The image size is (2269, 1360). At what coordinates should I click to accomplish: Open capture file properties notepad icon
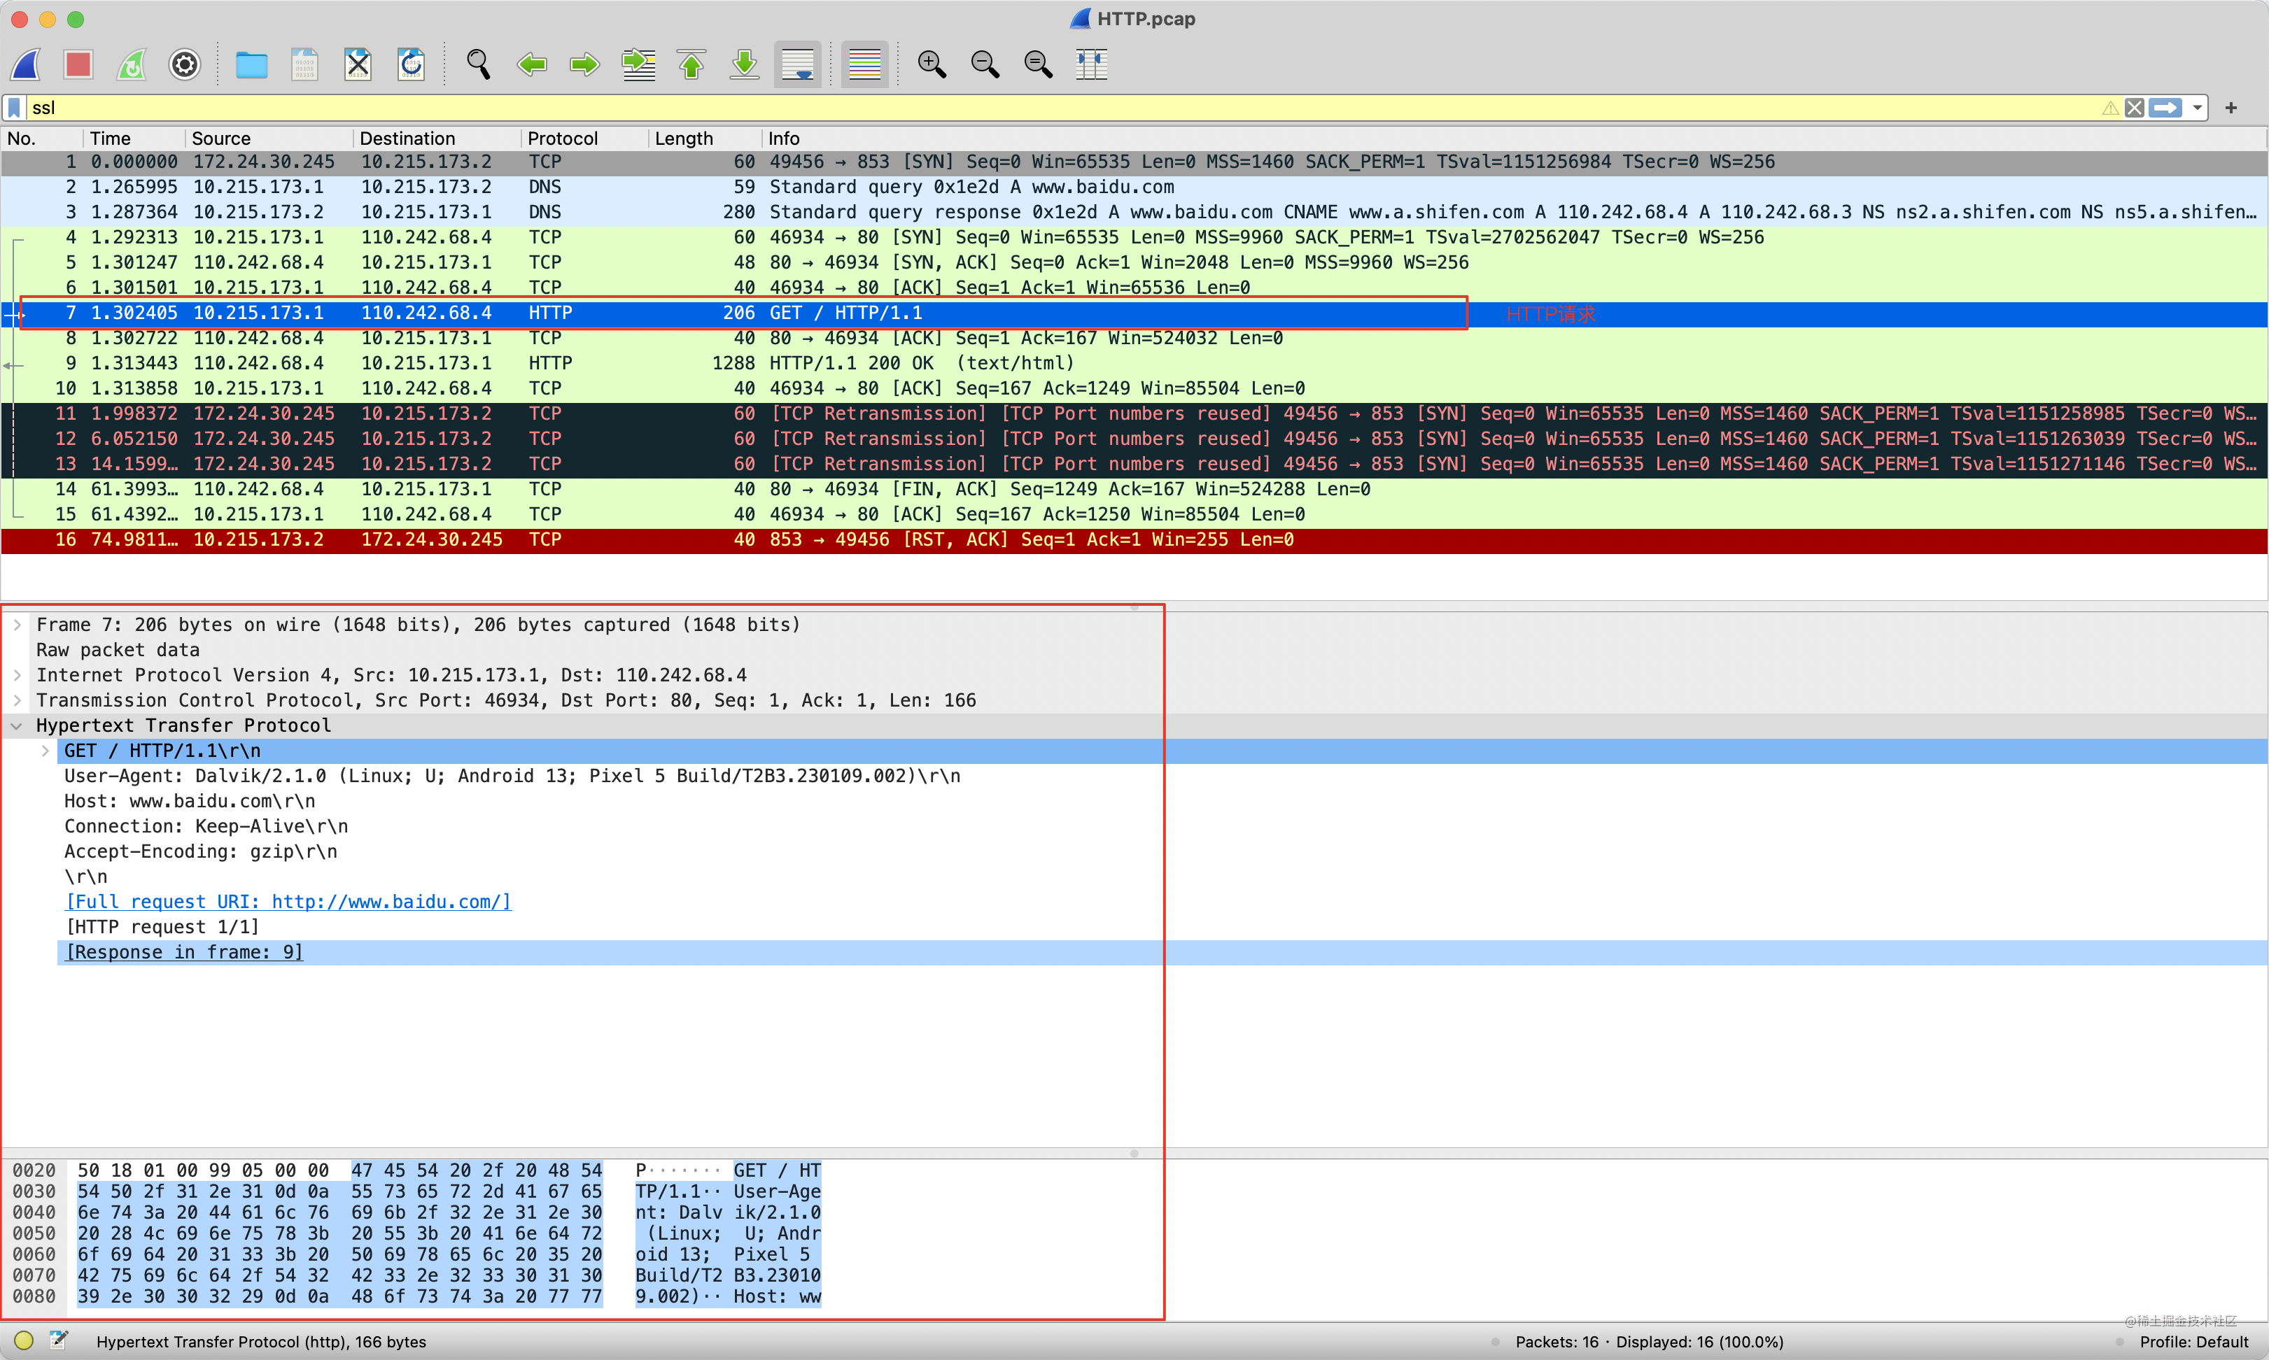tap(59, 1340)
